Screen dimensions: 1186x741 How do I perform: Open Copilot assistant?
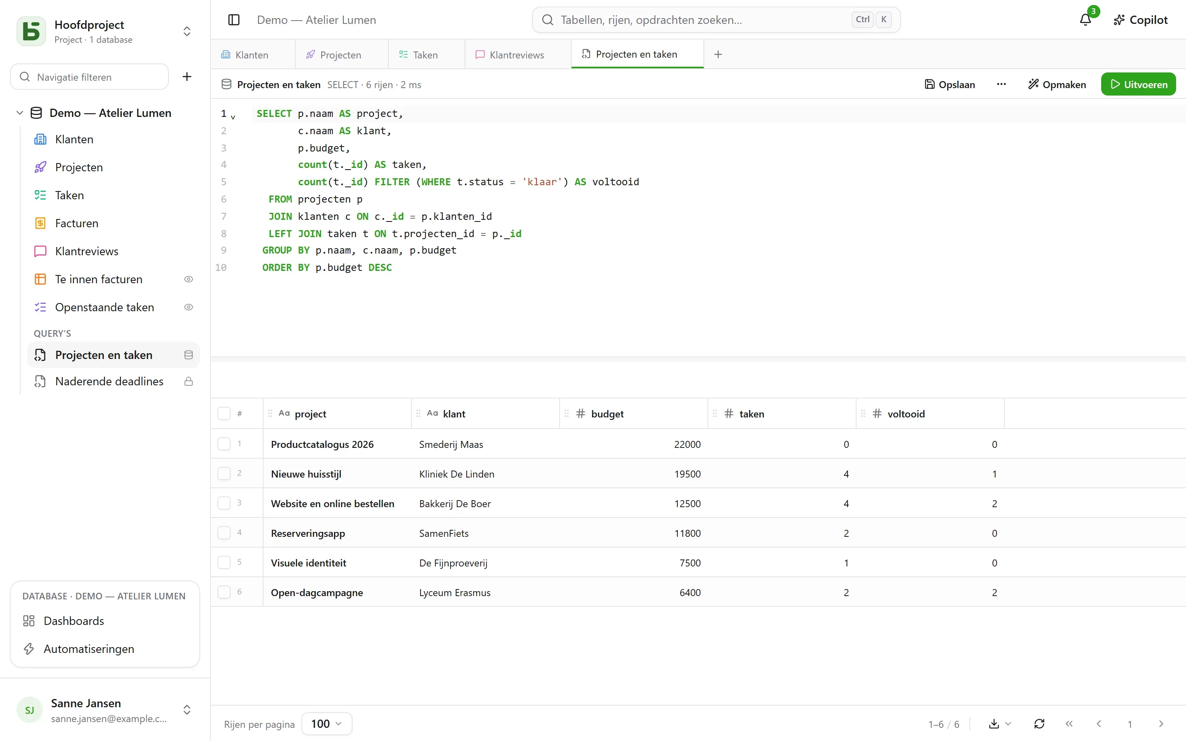coord(1140,20)
